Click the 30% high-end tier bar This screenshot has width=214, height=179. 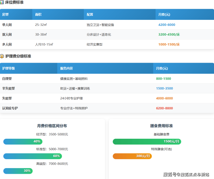pyautogui.click(x=18, y=171)
